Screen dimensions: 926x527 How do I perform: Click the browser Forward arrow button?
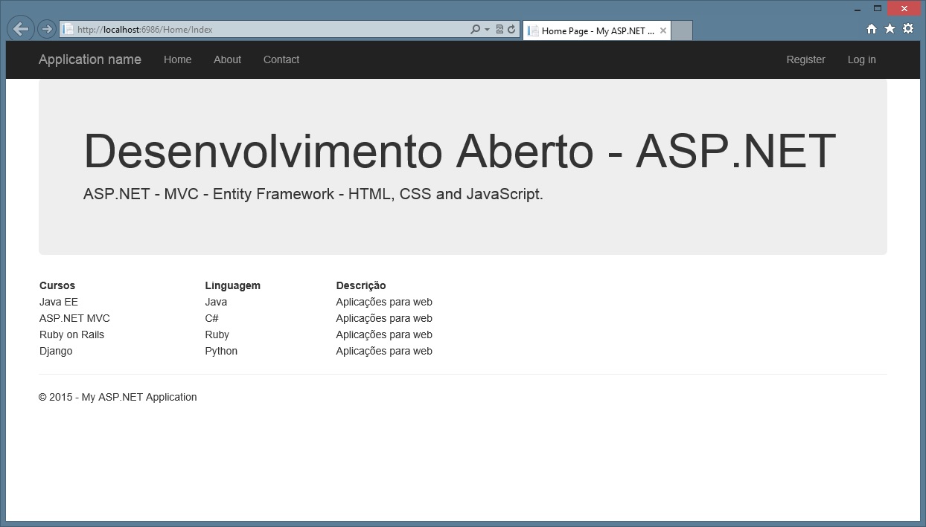tap(46, 29)
